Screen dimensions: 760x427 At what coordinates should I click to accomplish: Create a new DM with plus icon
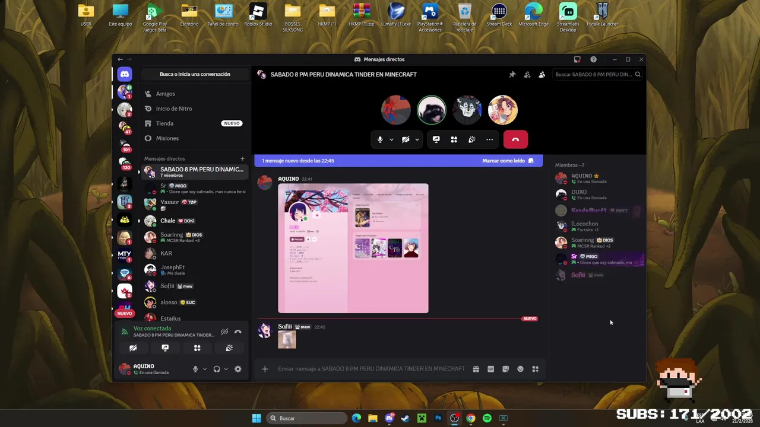242,158
